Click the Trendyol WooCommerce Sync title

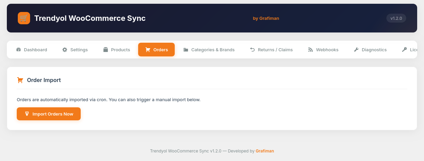click(x=90, y=18)
